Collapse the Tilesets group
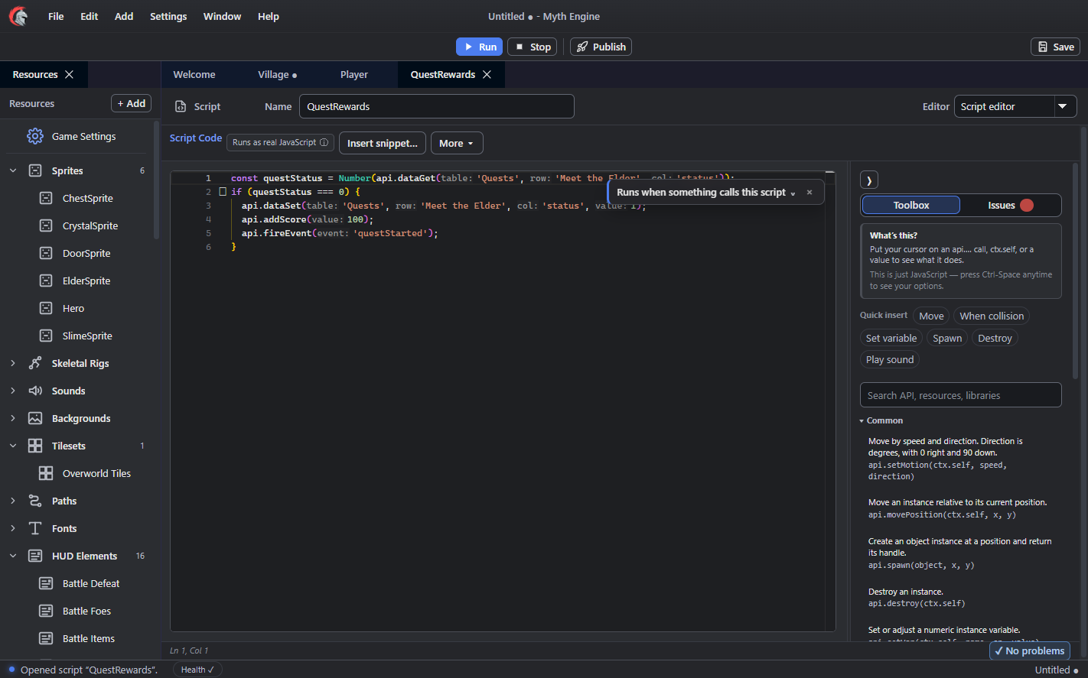Viewport: 1088px width, 678px height. tap(13, 446)
